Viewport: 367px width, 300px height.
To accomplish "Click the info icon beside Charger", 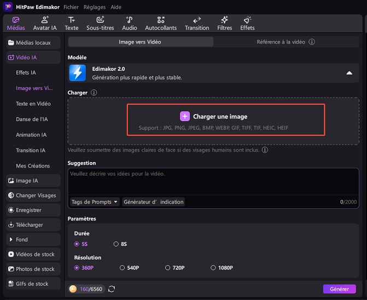I will [94, 93].
